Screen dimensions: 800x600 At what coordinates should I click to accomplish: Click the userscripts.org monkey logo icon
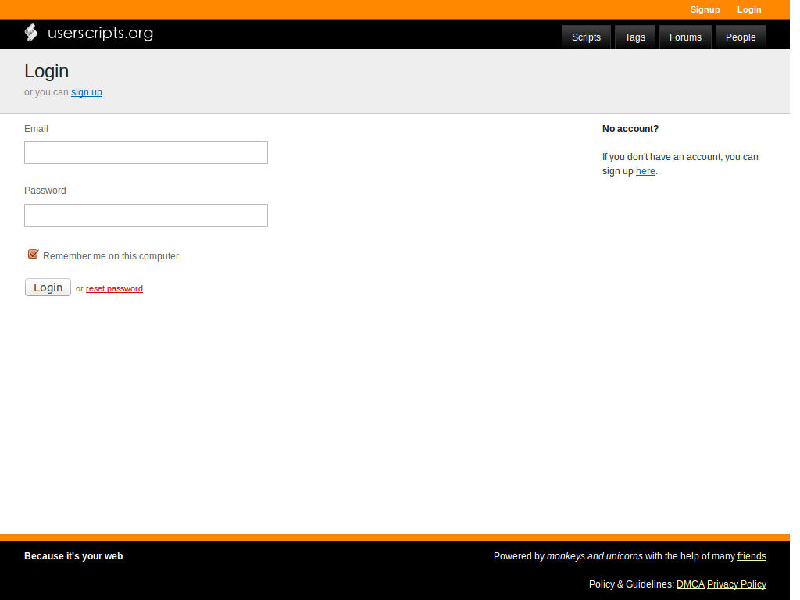point(31,33)
